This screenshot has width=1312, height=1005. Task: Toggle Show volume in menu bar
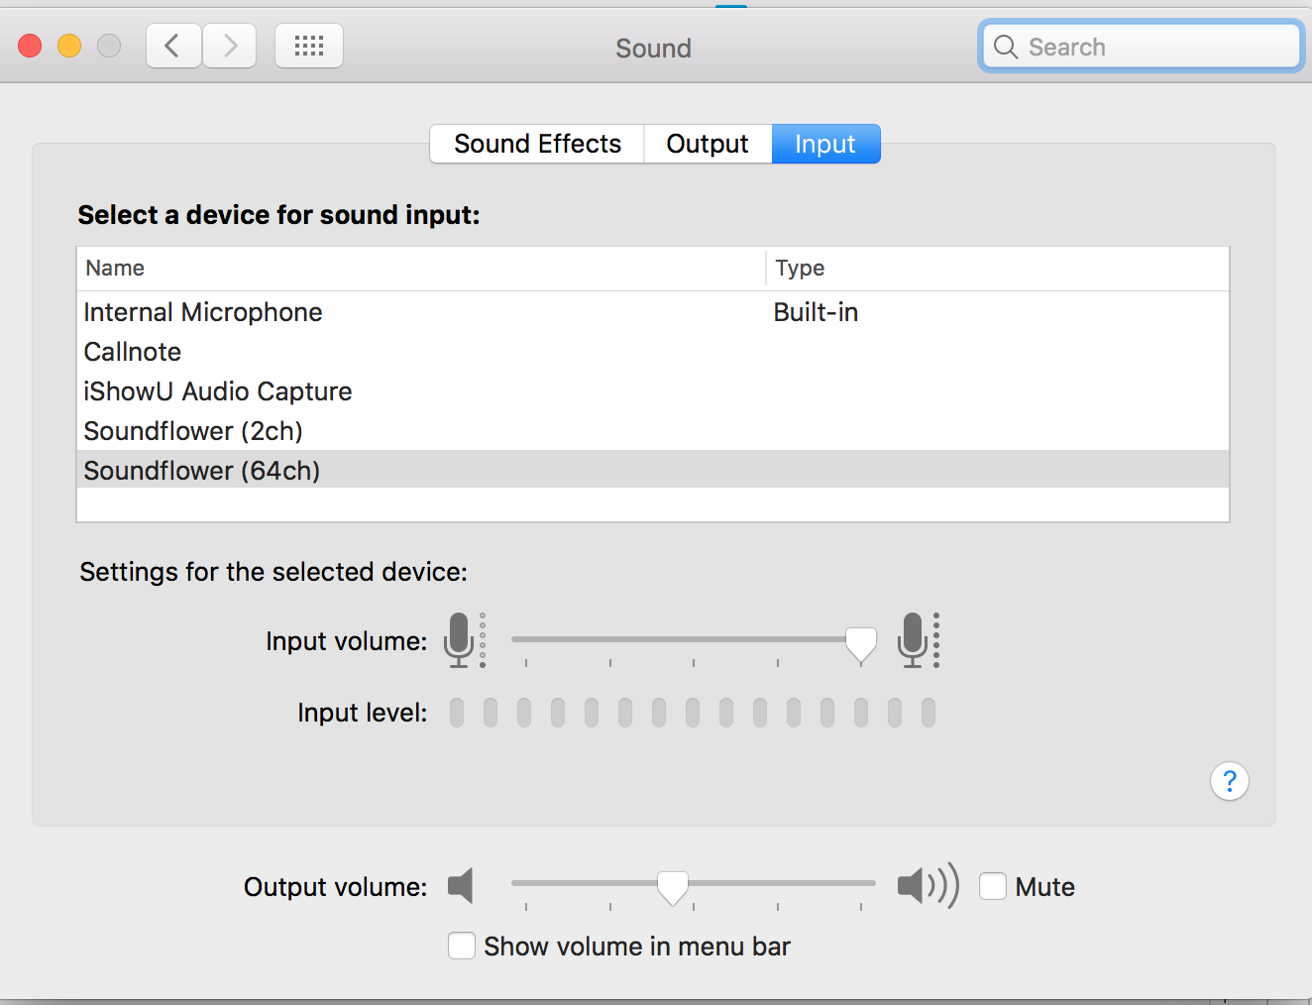(462, 946)
